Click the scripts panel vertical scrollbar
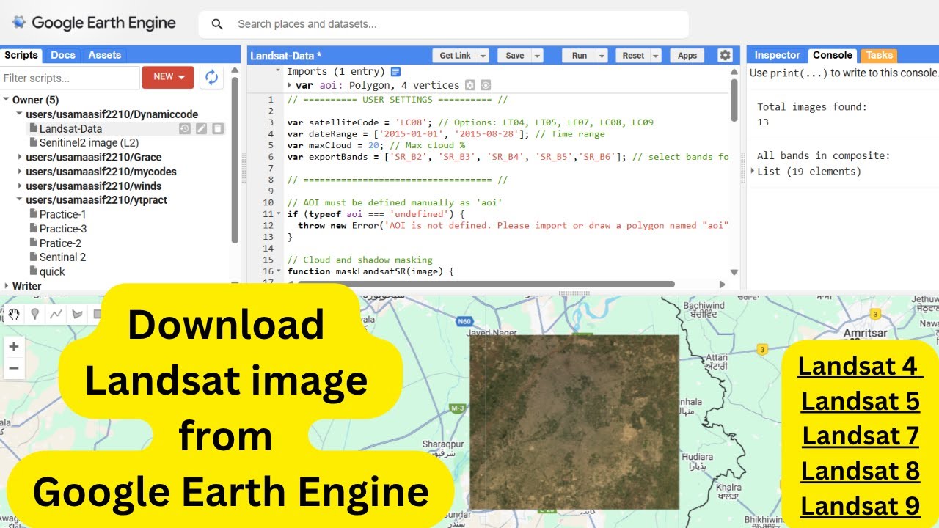The height and width of the screenshot is (528, 939). click(235, 160)
